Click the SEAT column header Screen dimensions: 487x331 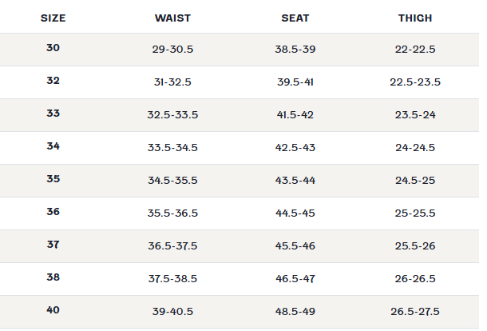tap(295, 18)
